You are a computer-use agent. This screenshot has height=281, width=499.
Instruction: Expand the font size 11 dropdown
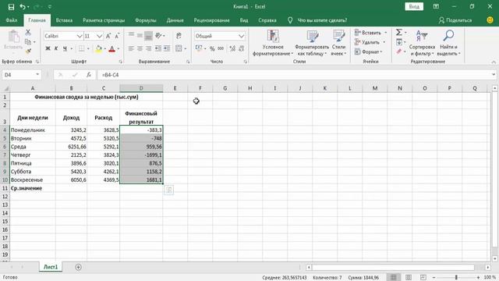point(99,36)
